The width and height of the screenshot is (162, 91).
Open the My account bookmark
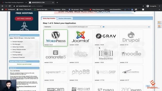click(x=76, y=10)
